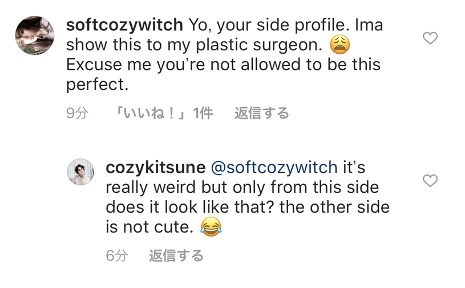Tap the heart on cozykitsune's reply
Screen dimensions: 465x288
(430, 181)
